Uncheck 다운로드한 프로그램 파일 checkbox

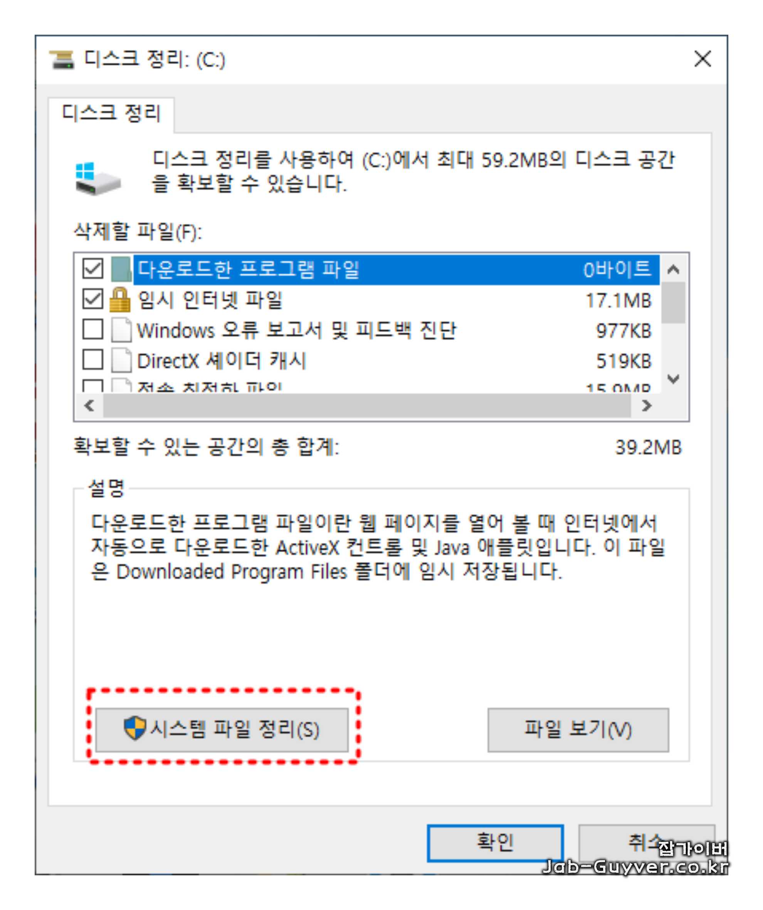[x=92, y=269]
